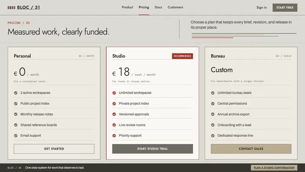
Task: Click 'For a considered start.' caption
Action: coord(30,81)
